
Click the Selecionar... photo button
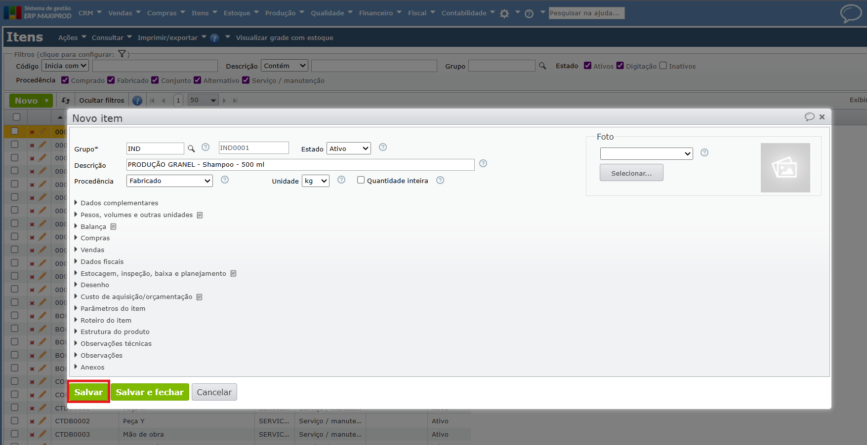[x=631, y=173]
